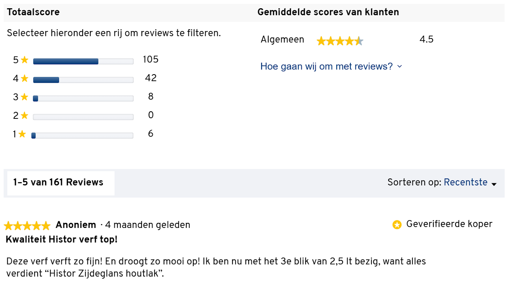Filter reviews by the 1-star bar
Screen dimensions: 508x283
(x=83, y=136)
